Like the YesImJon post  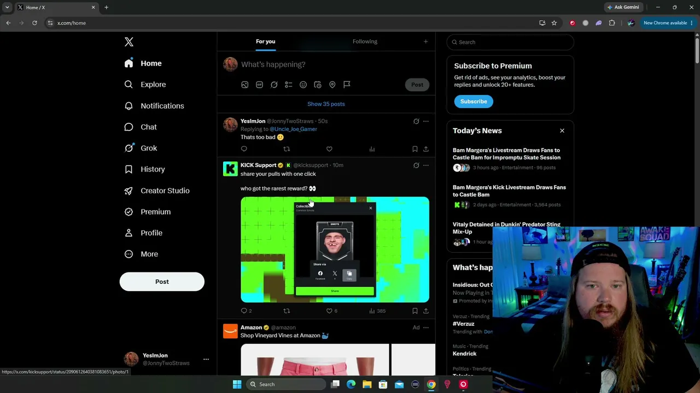click(x=329, y=149)
